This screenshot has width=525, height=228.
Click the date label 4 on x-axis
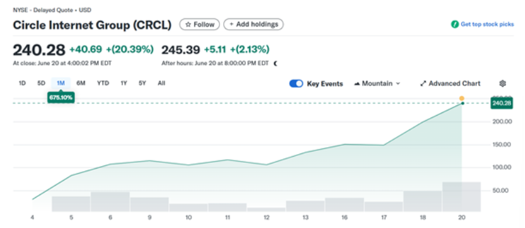pyautogui.click(x=32, y=218)
